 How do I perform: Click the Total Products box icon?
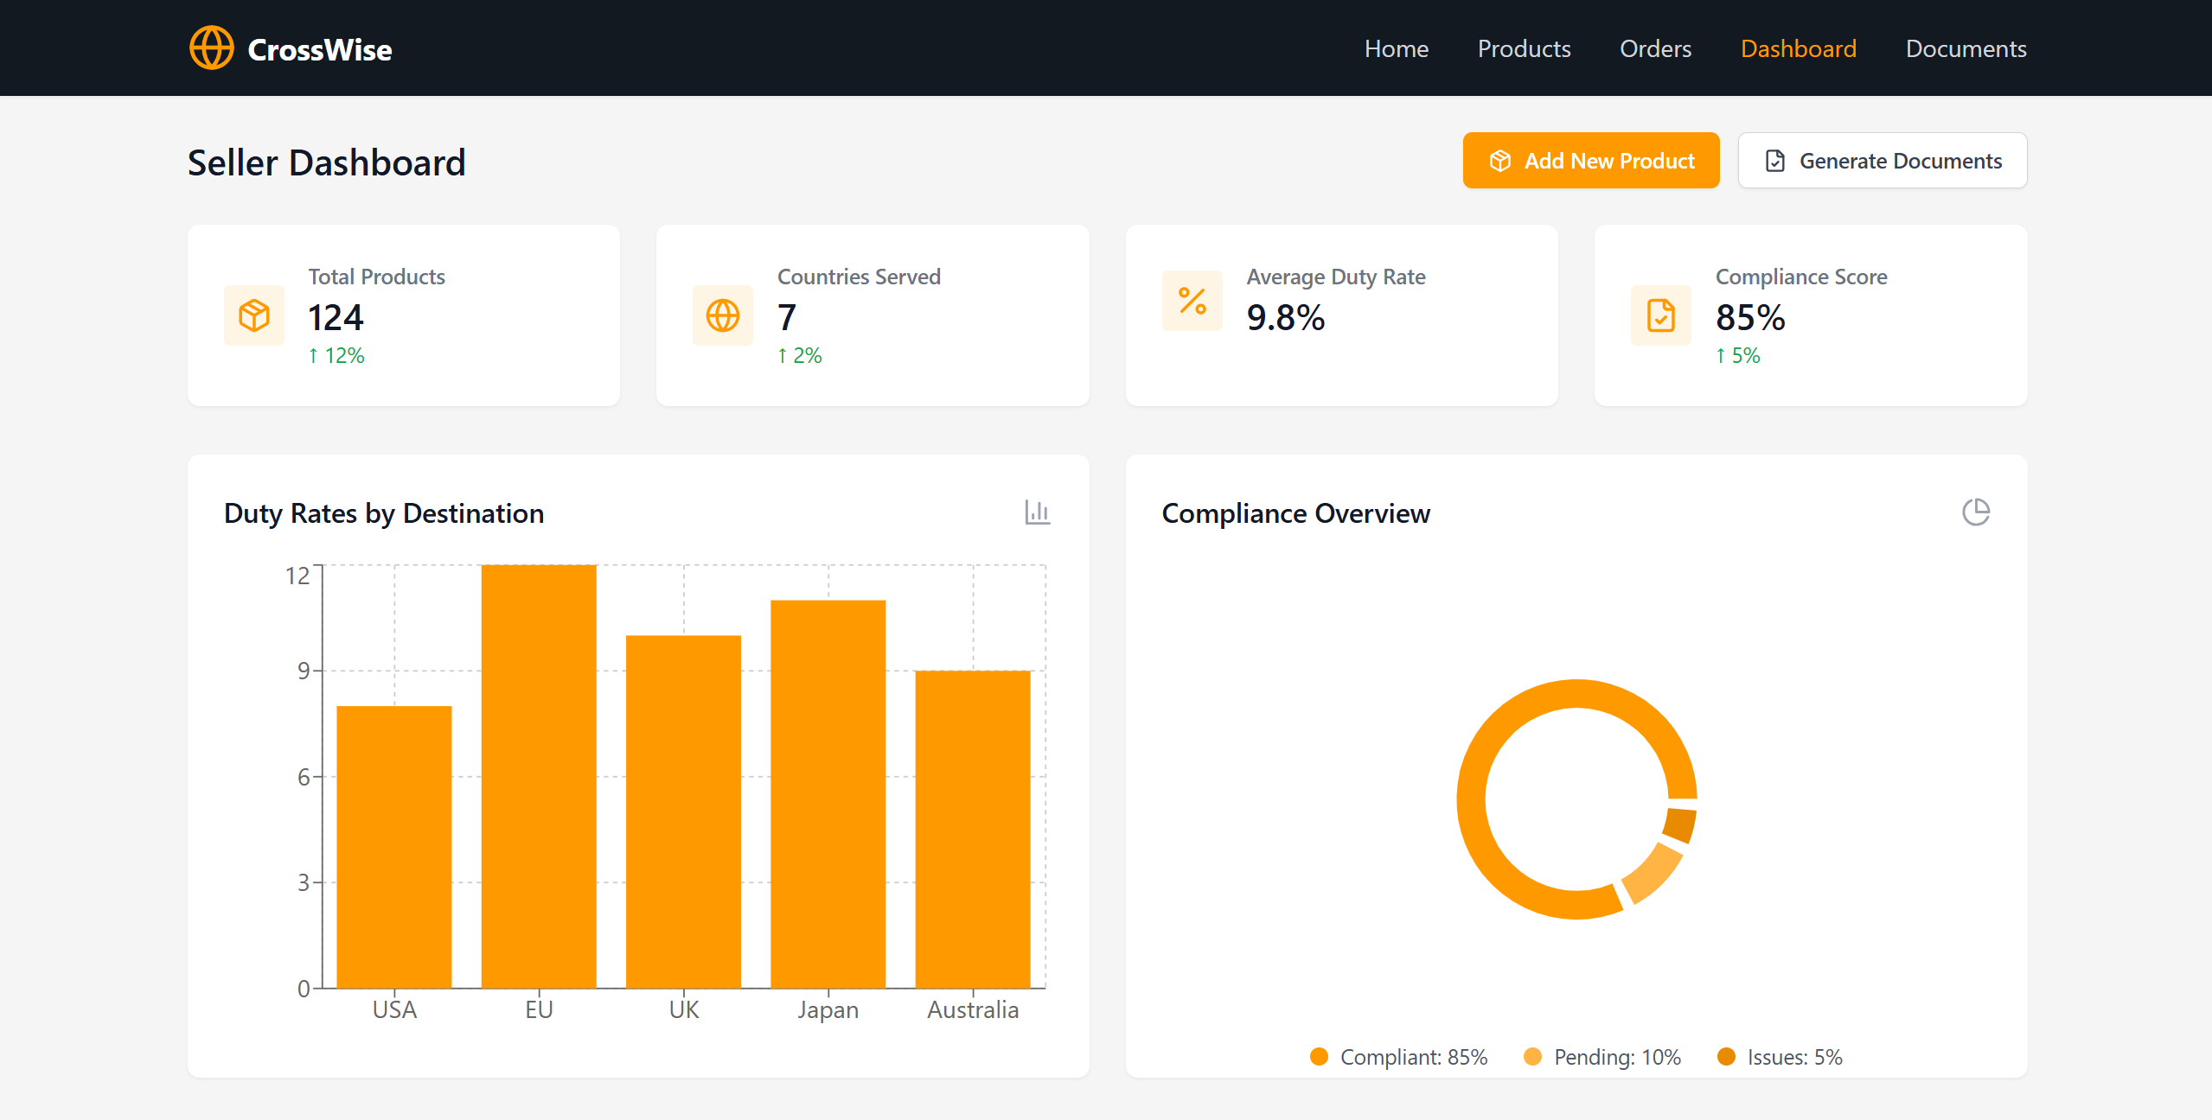click(254, 315)
